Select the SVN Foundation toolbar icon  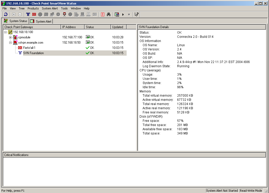pos(28,14)
